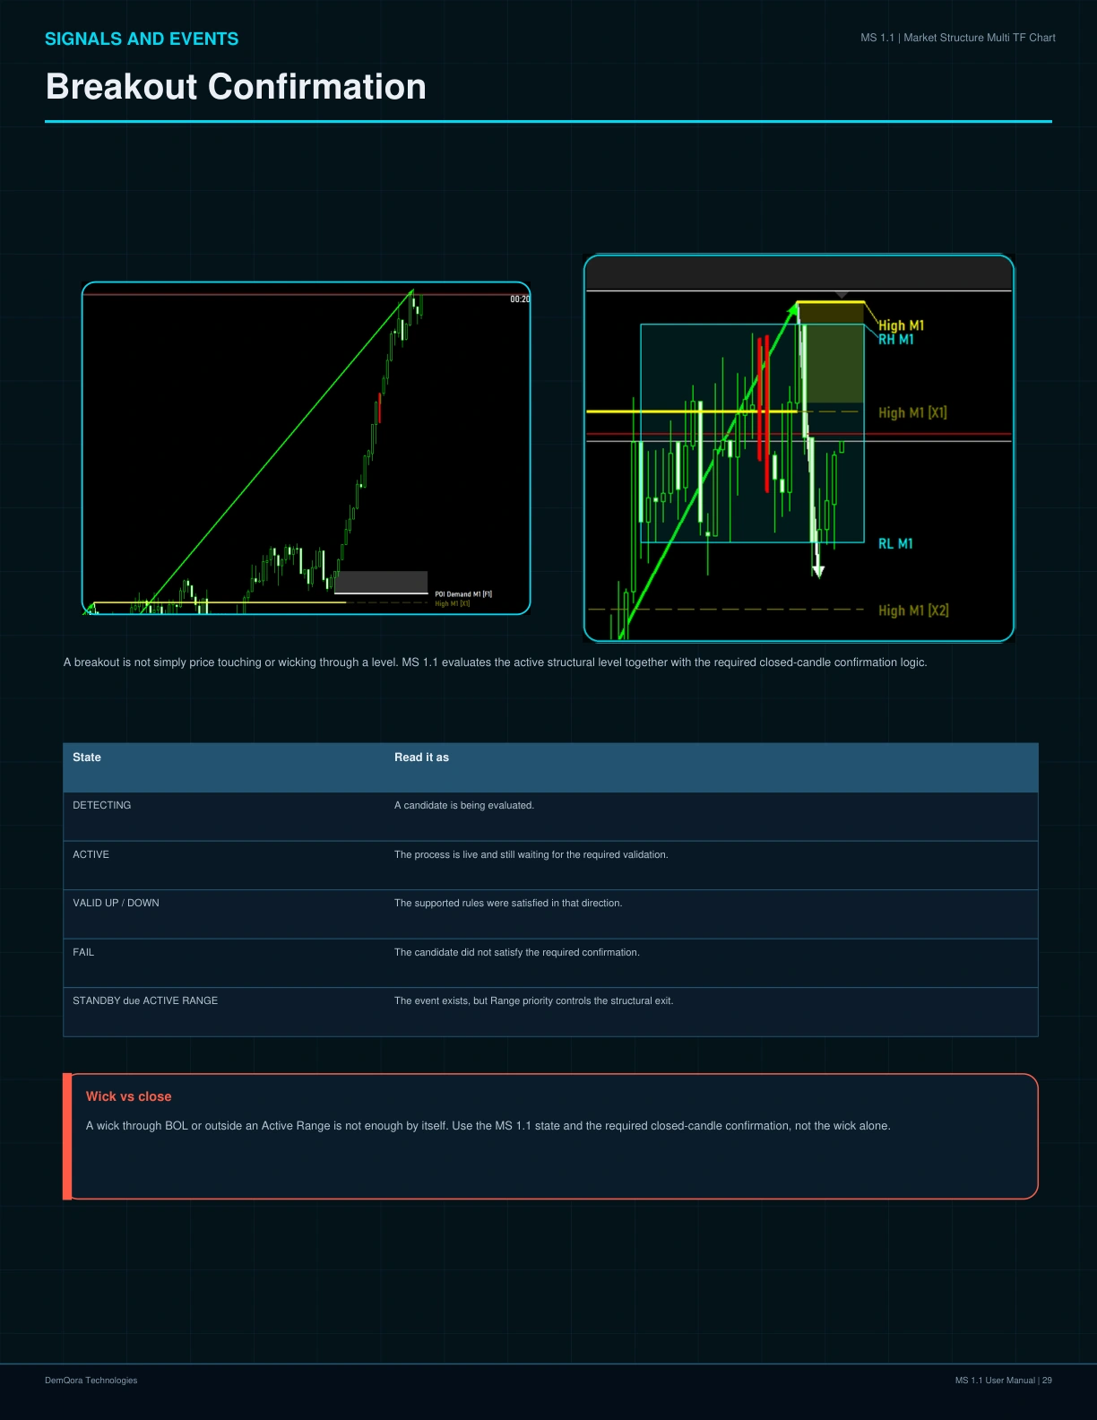Viewport: 1097px width, 1420px height.
Task: Click the 'RL M1' label in the right chart
Action: tap(895, 544)
